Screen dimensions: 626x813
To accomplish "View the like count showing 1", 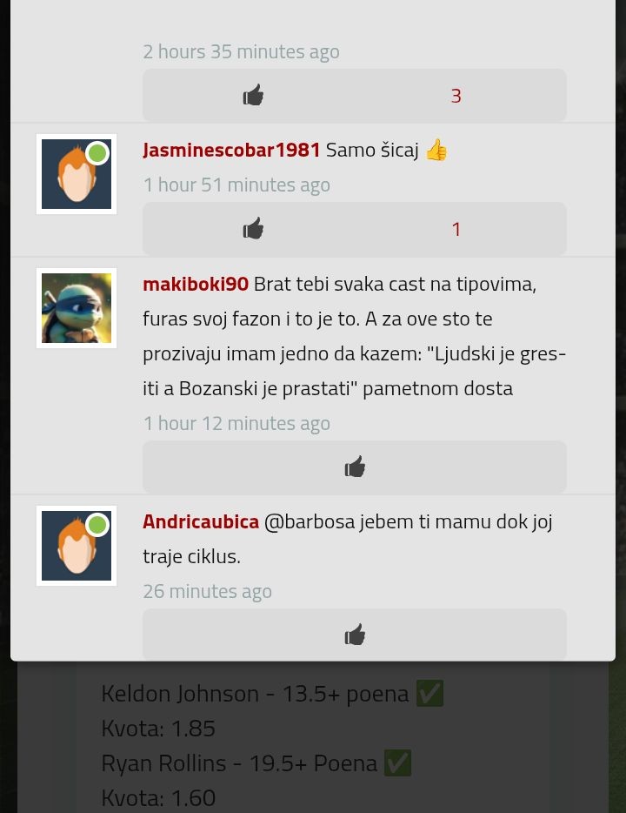I will [456, 229].
